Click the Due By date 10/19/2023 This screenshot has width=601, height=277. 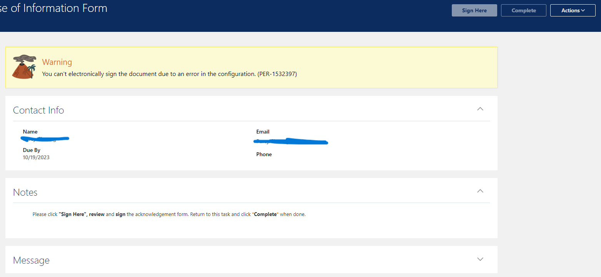36,157
